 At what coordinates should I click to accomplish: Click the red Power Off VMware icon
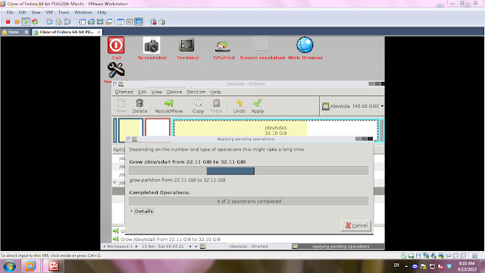pyautogui.click(x=8, y=22)
